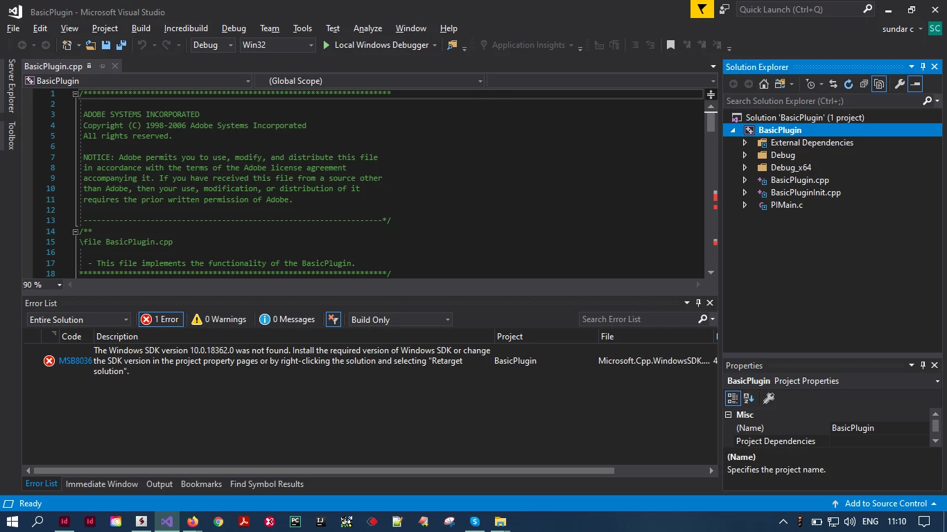Click the Error List horizontal scrollbar
The width and height of the screenshot is (947, 532).
point(324,470)
